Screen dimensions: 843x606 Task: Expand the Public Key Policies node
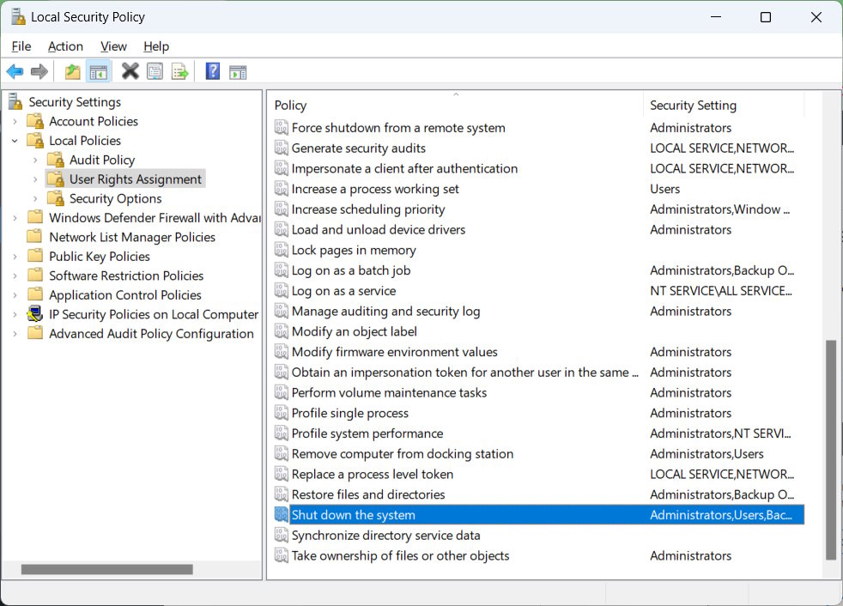coord(16,256)
